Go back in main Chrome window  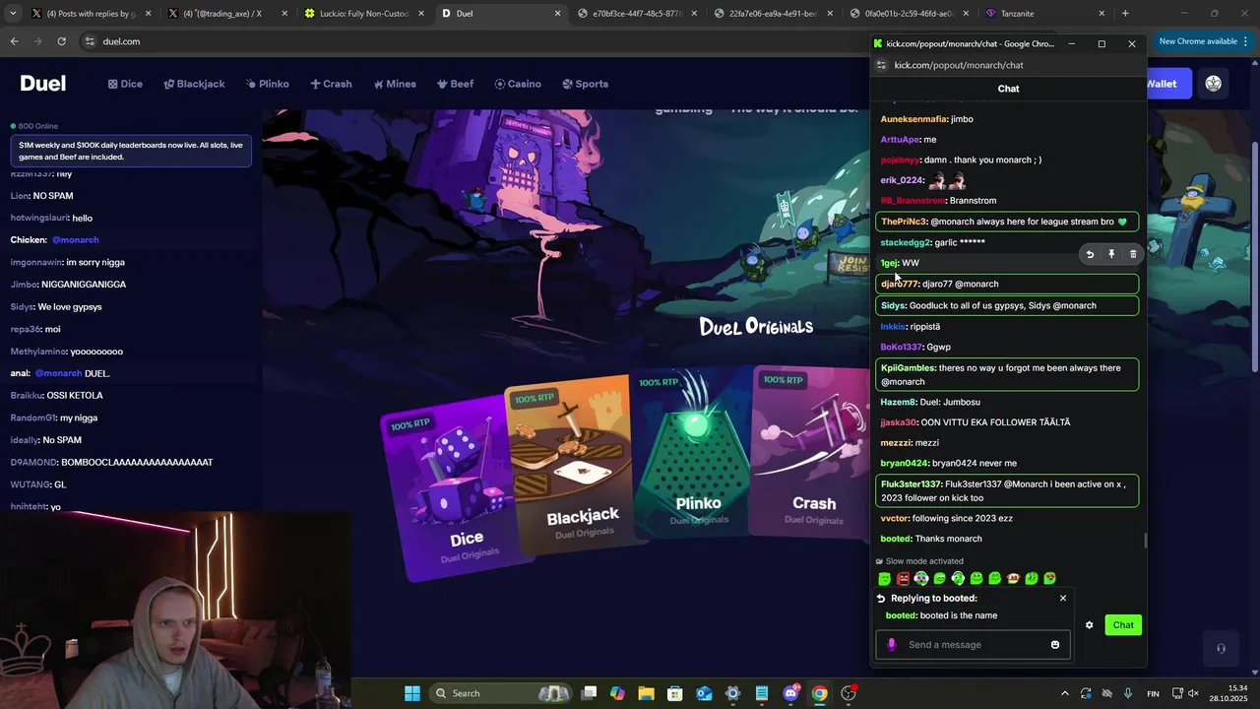[14, 41]
